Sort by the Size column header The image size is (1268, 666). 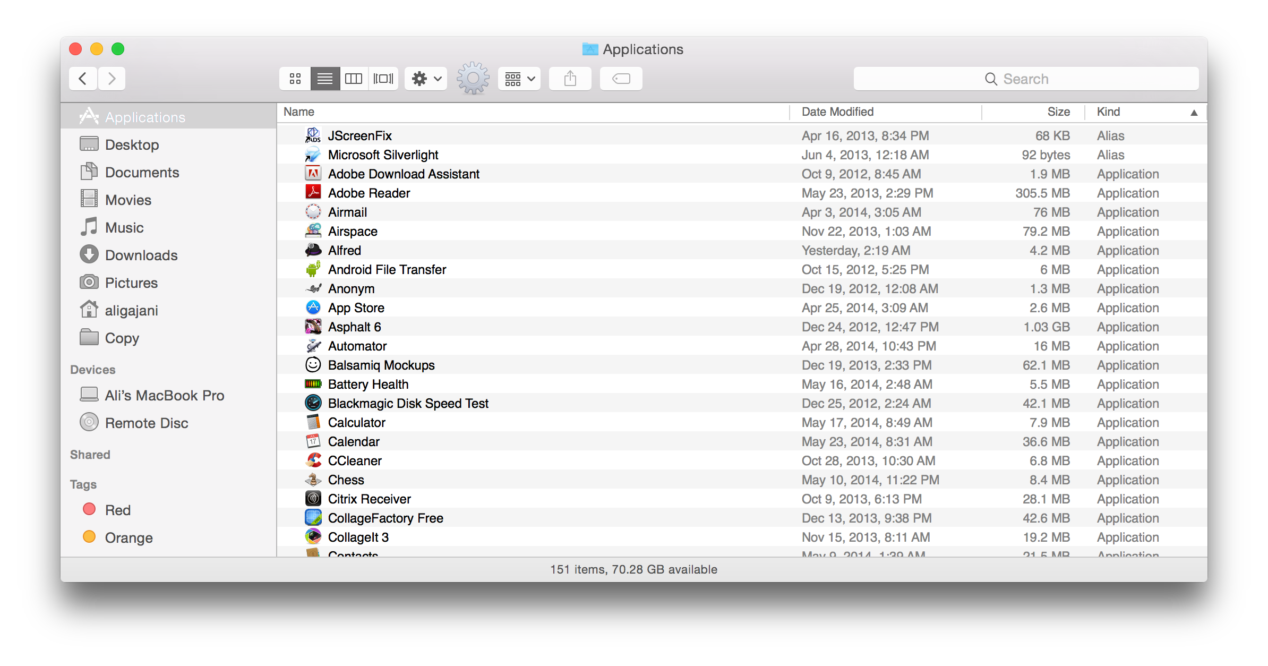tap(1033, 112)
